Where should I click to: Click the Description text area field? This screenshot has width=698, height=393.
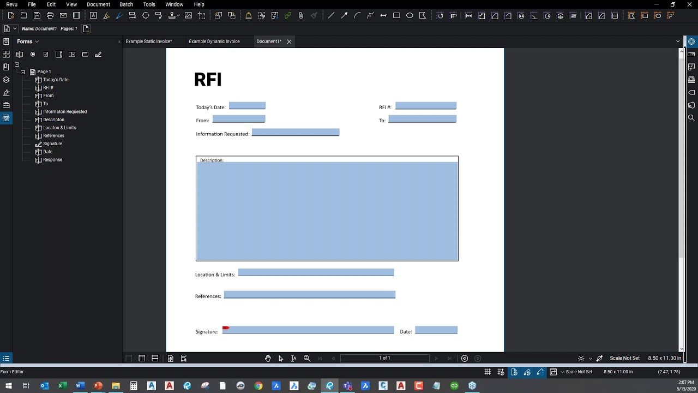(327, 211)
